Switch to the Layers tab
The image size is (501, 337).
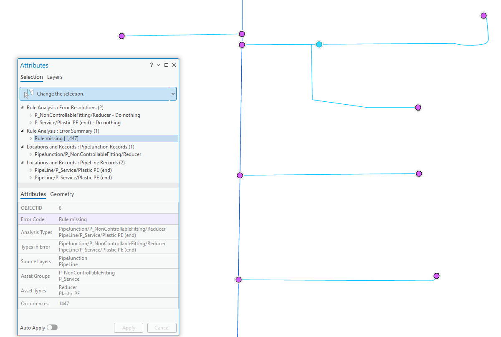55,77
